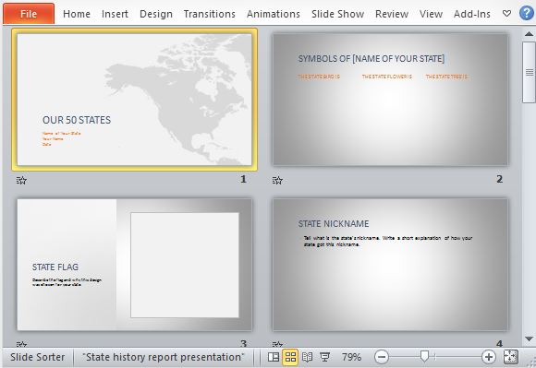Click animation star icon under slide 1
The width and height of the screenshot is (536, 368).
[x=21, y=180]
